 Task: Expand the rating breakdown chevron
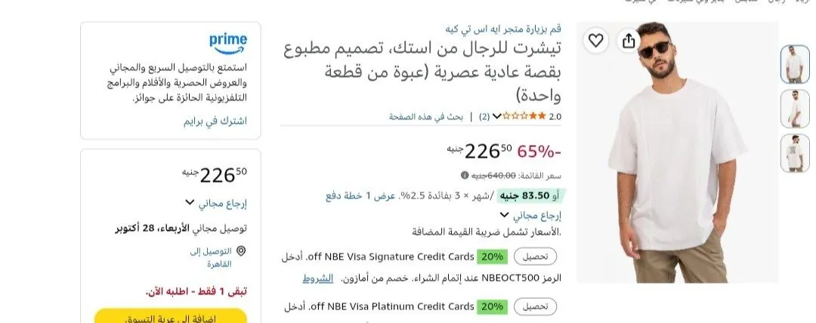tap(496, 116)
